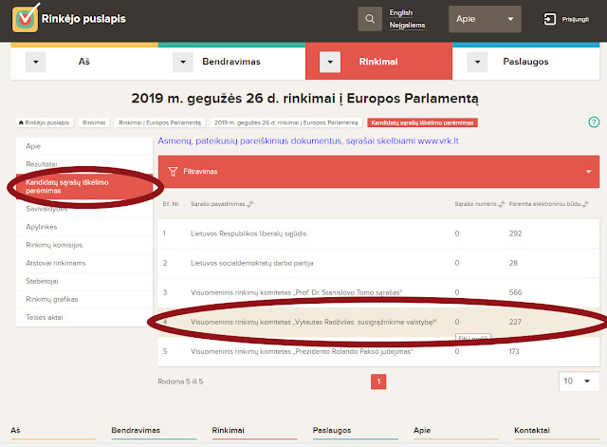Sort by Sąrašo numeris column arrows
The width and height of the screenshot is (607, 447).
502,204
